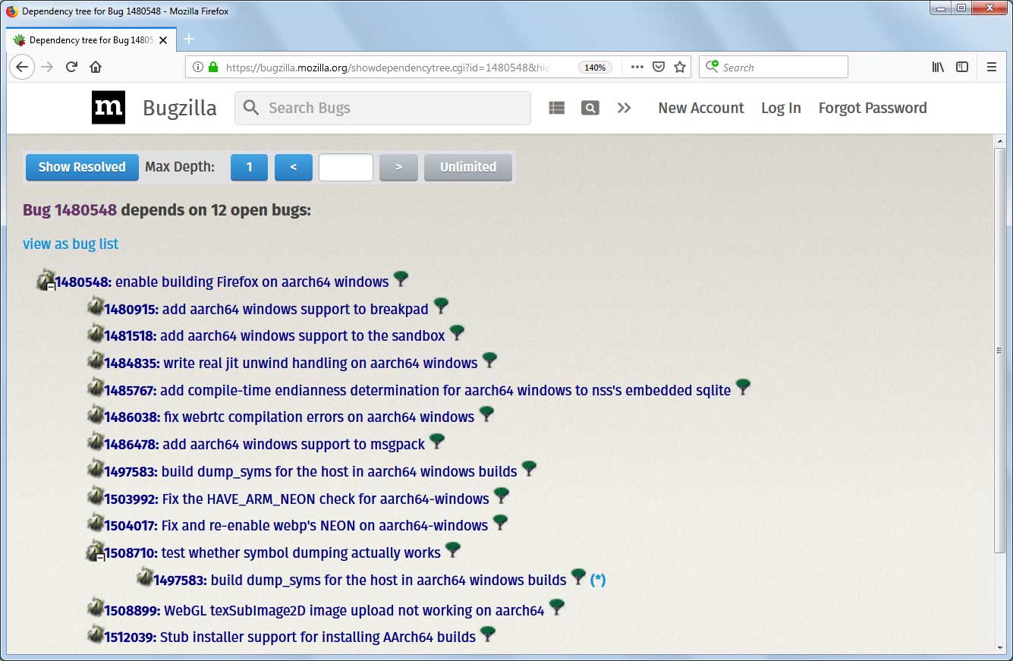Open the Firefox hamburger menu
1013x661 pixels.
point(992,67)
